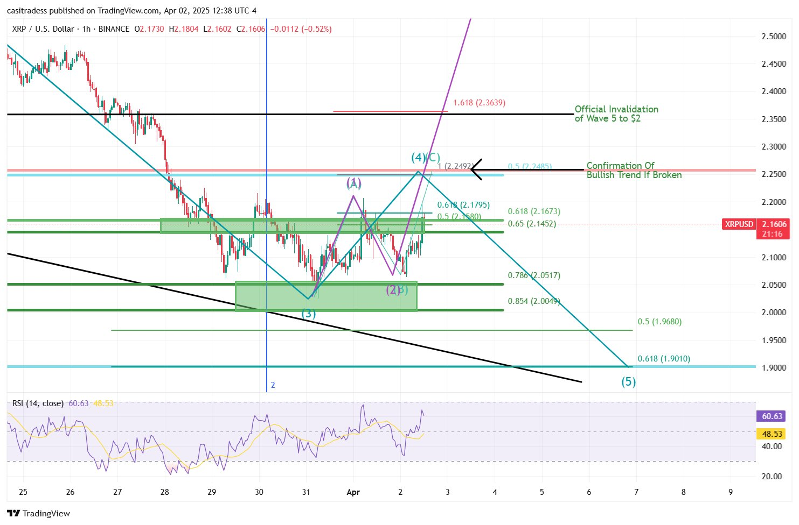Click the 0.618 (1.9010) Fibonacci label
This screenshot has height=525, width=799.
pyautogui.click(x=663, y=359)
